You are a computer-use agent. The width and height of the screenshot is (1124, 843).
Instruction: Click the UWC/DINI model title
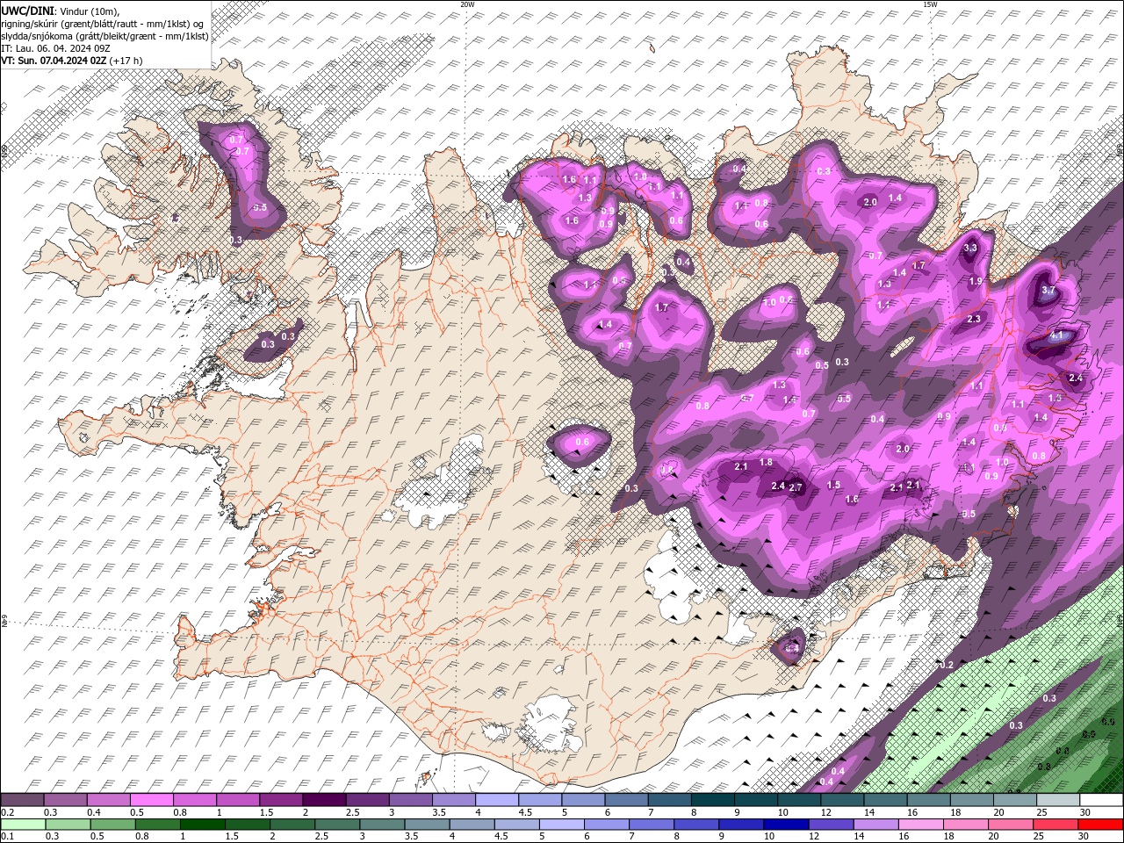[27, 10]
